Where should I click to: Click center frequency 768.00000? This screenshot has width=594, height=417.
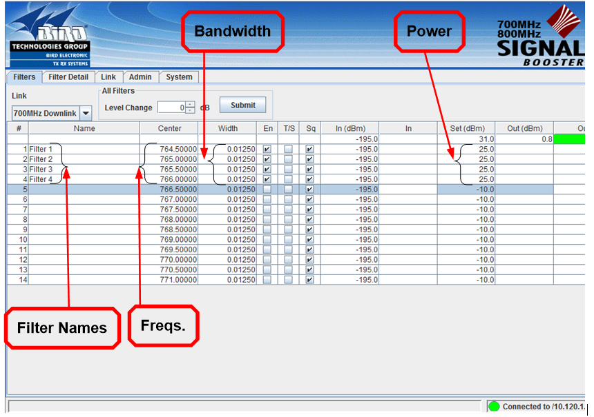click(178, 219)
